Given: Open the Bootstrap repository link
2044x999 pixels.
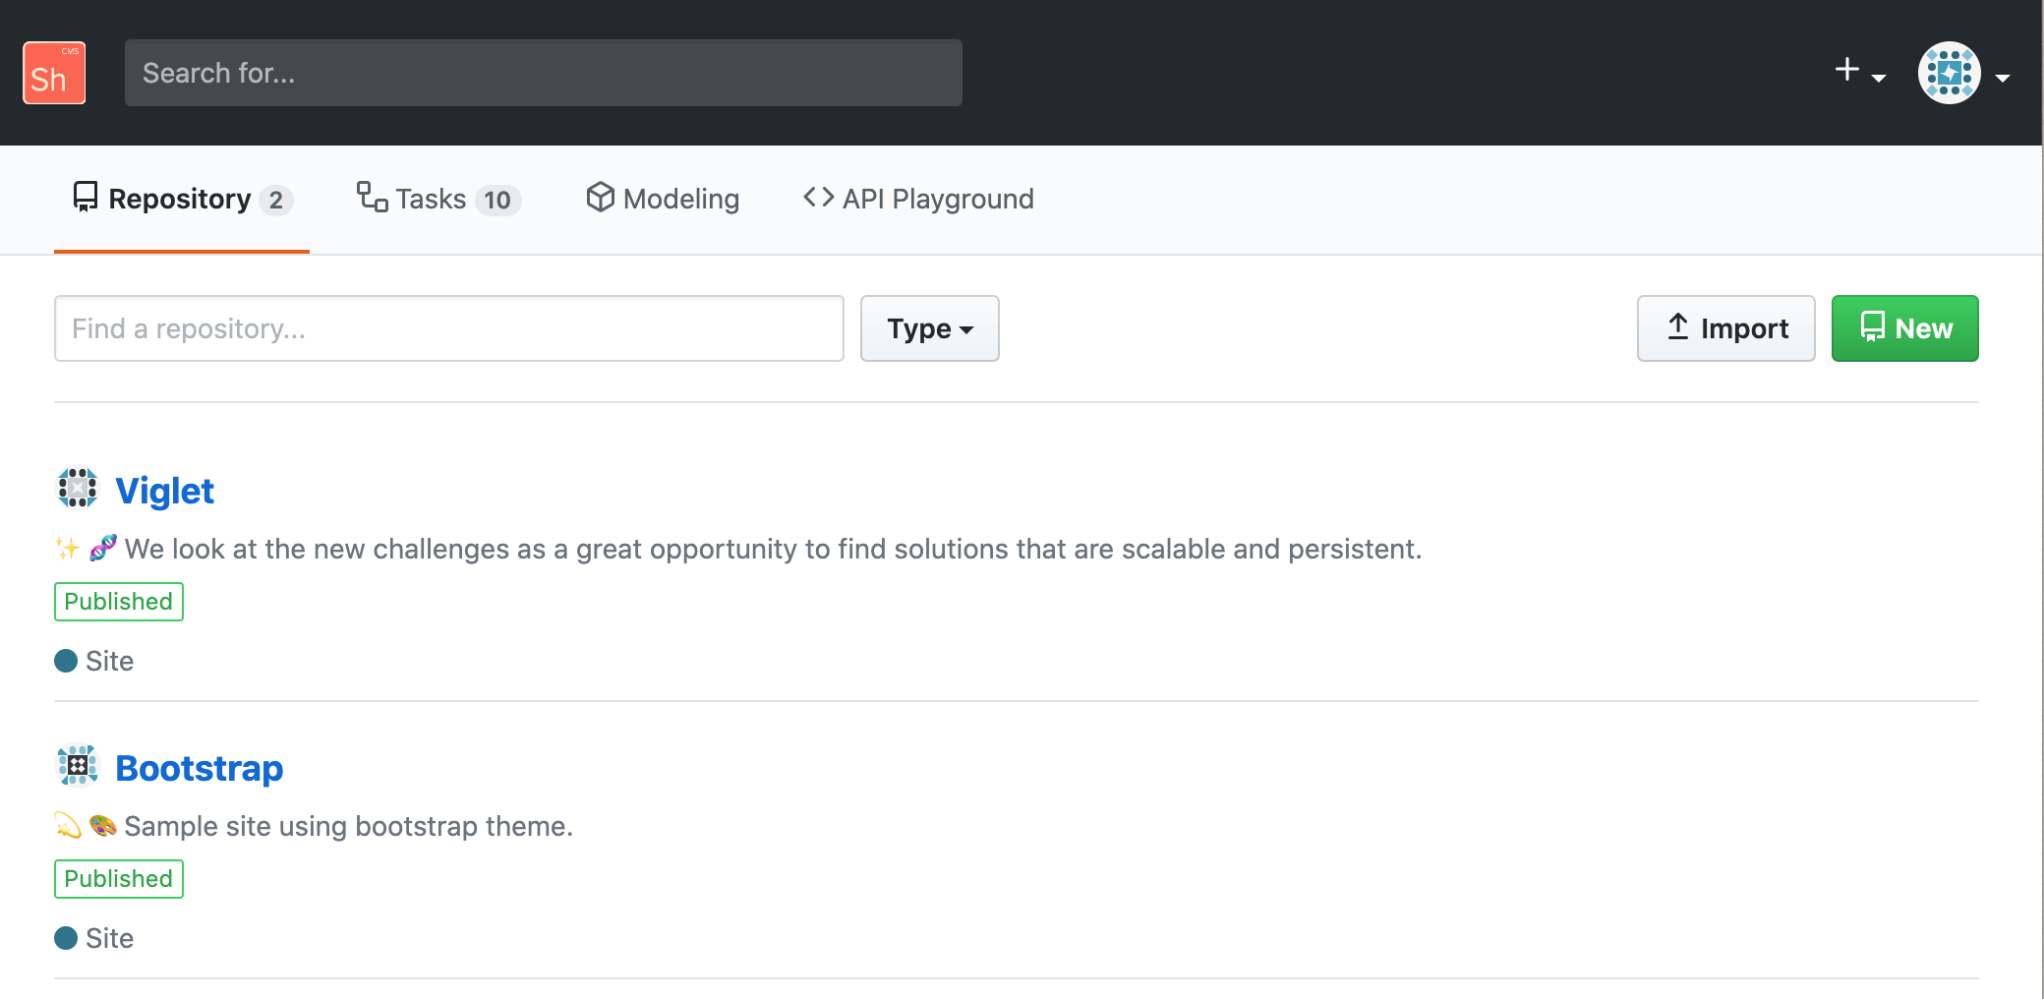Looking at the screenshot, I should (x=200, y=768).
